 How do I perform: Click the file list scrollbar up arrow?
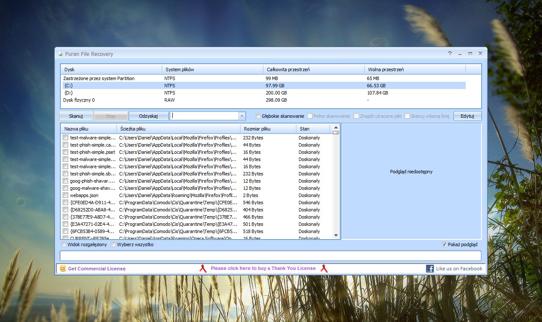point(336,127)
